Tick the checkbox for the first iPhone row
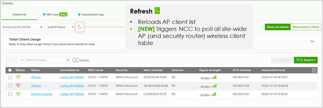This screenshot has width=323, height=108. 10,77
